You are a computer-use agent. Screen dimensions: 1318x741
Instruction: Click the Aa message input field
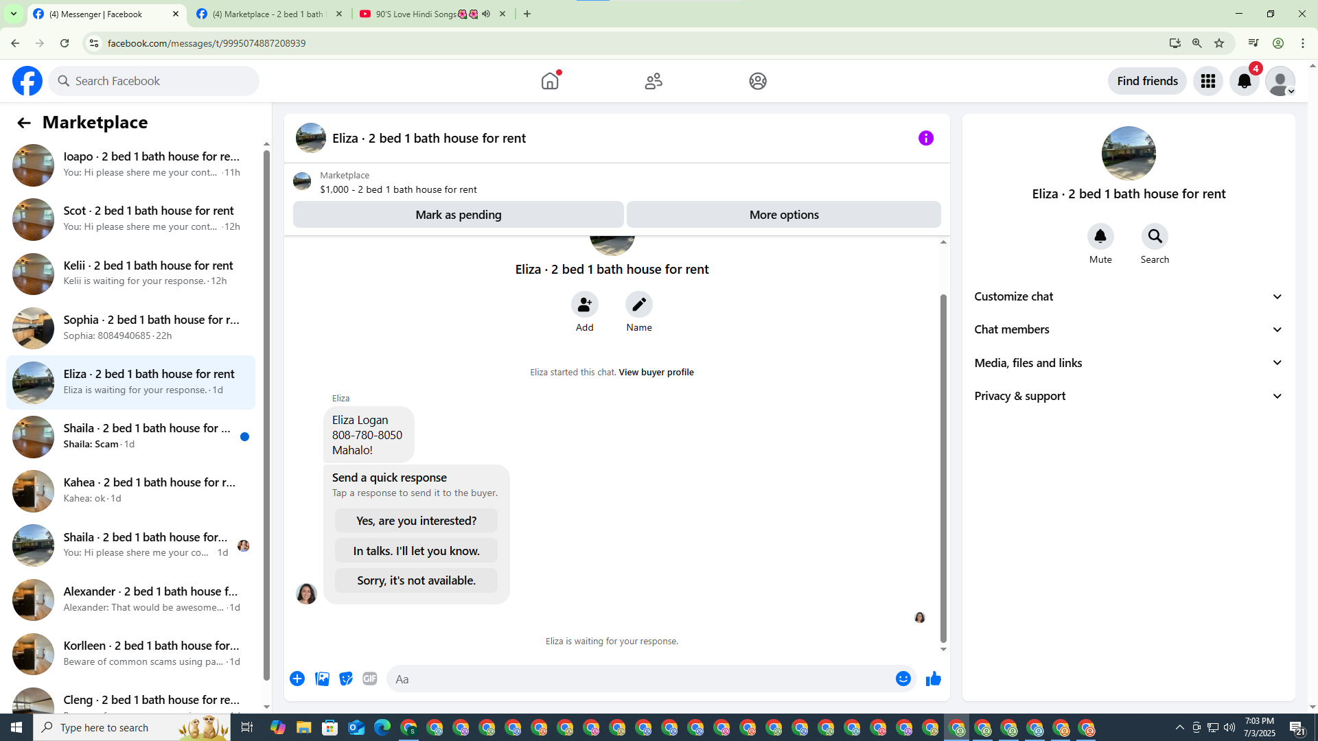pyautogui.click(x=638, y=679)
